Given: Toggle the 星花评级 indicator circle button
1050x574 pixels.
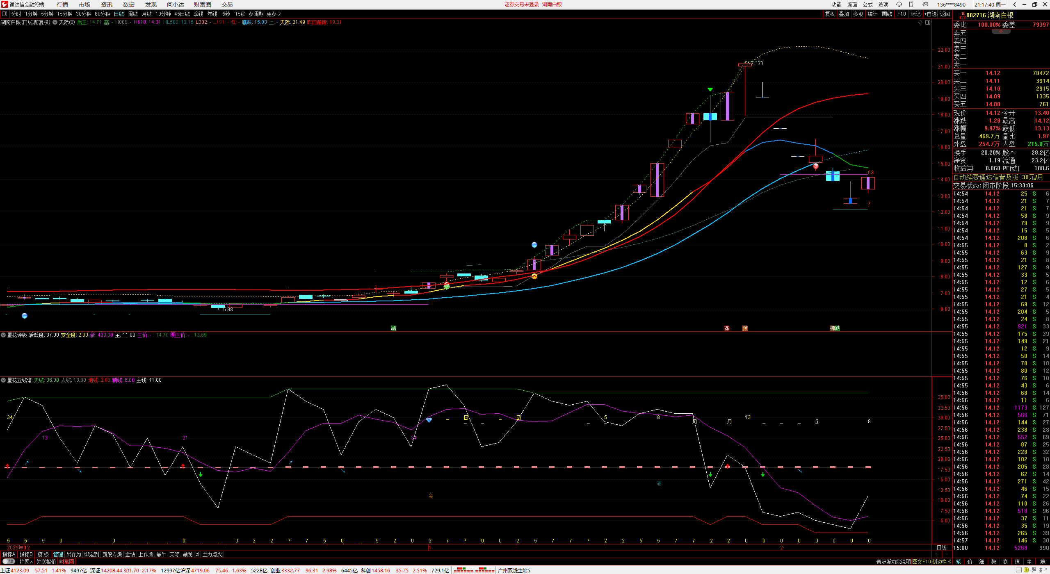Looking at the screenshot, I should tap(3, 335).
